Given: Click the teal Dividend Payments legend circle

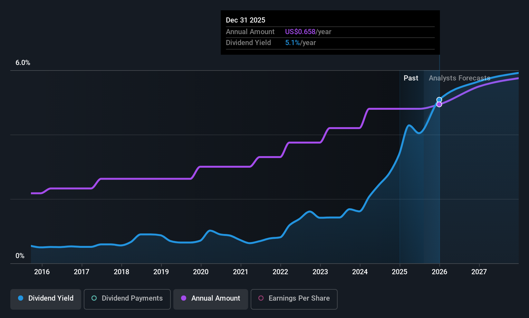Looking at the screenshot, I should [x=94, y=298].
